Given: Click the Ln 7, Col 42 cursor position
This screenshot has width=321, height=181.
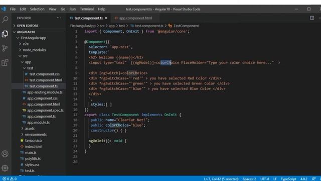Looking at the screenshot, I should [x=221, y=179].
